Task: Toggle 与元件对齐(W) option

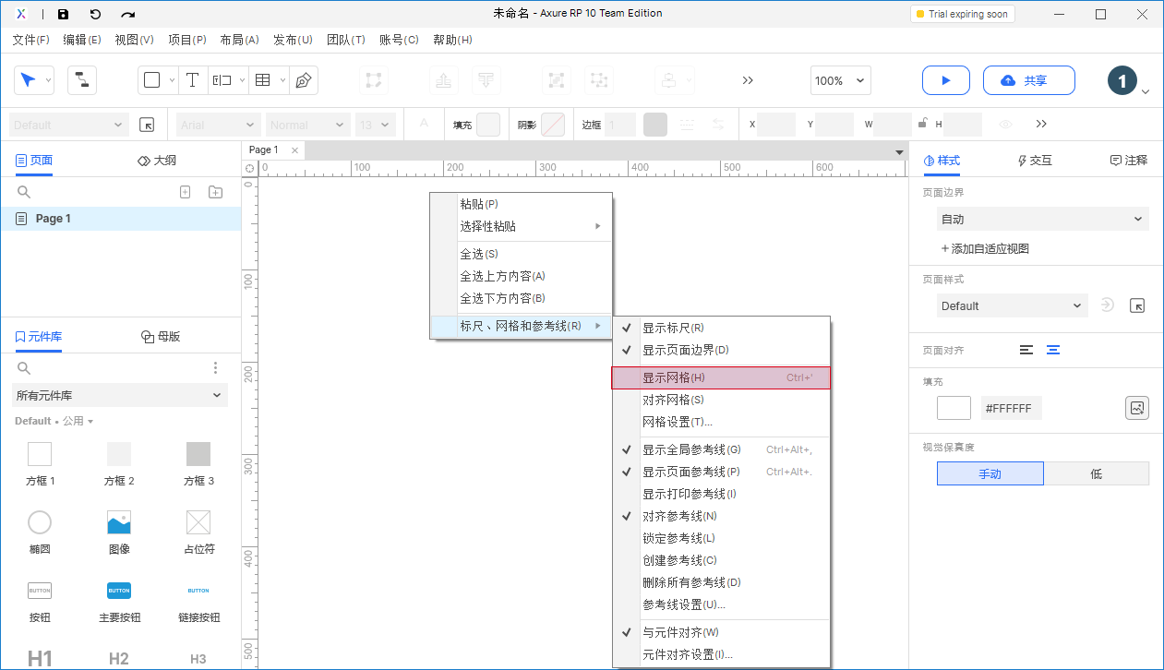Action: pos(722,632)
